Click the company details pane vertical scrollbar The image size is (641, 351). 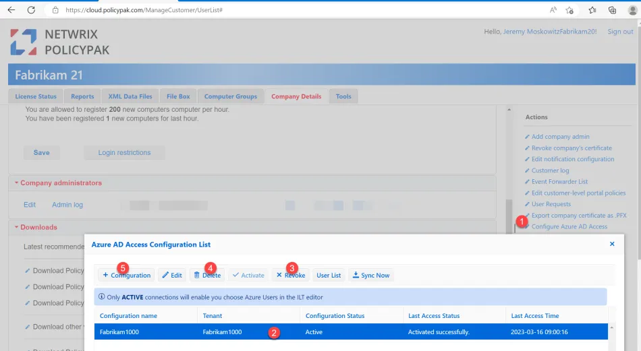coord(509,216)
